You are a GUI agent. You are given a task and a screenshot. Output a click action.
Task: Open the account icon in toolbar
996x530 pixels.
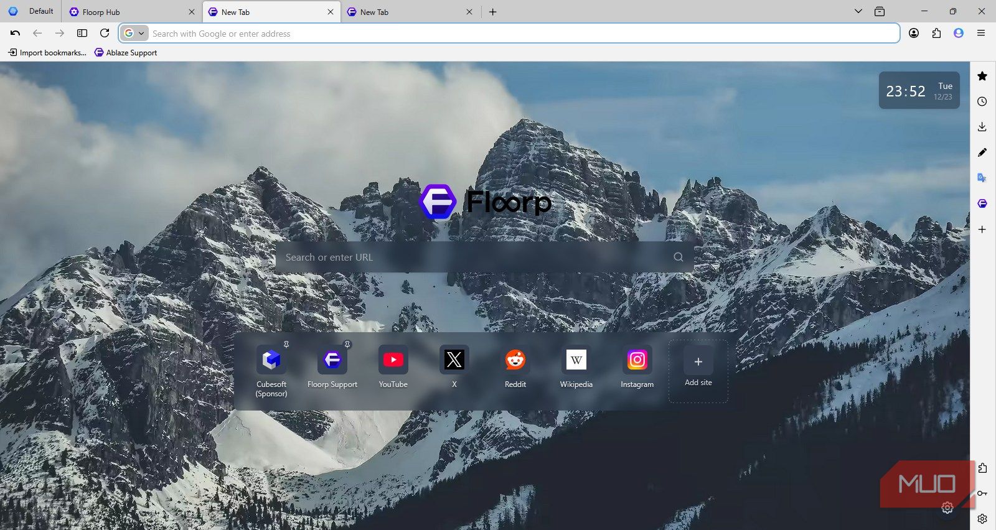pyautogui.click(x=914, y=33)
